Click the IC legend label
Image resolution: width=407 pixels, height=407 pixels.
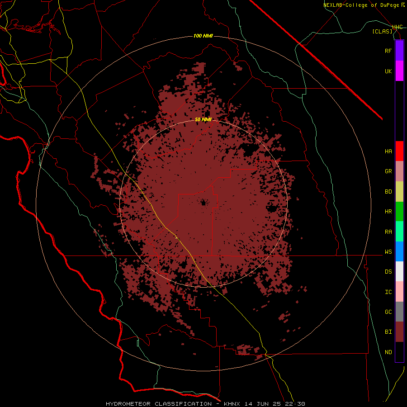coord(388,292)
